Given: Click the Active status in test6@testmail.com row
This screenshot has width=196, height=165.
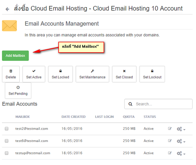Looking at the screenshot, I should [x=148, y=141].
